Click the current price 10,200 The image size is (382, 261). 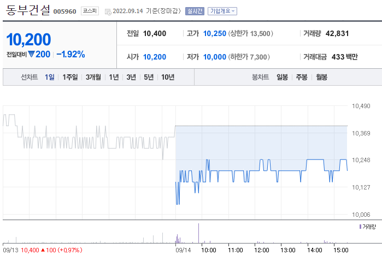coord(28,39)
